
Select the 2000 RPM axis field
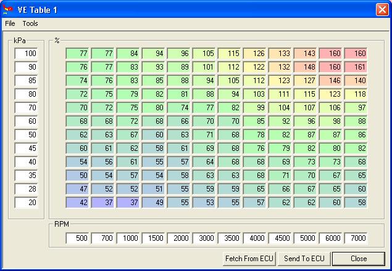178,238
